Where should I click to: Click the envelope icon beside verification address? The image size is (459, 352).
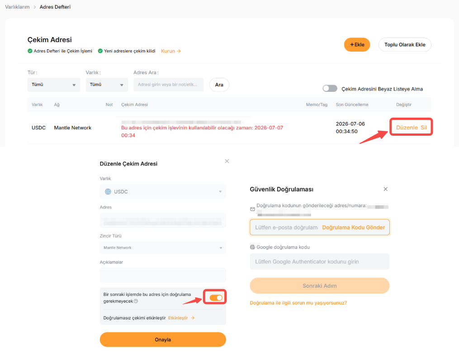click(x=252, y=209)
